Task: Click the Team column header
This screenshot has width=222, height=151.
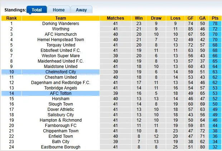Action: (x=61, y=18)
